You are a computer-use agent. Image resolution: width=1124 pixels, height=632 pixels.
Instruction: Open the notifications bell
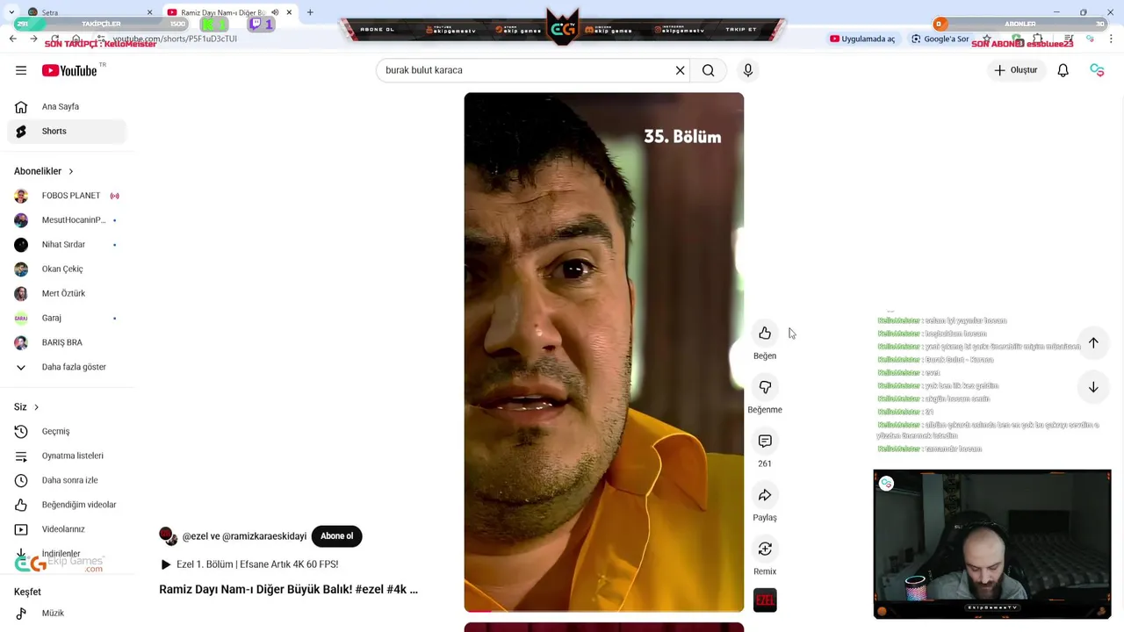[1063, 70]
